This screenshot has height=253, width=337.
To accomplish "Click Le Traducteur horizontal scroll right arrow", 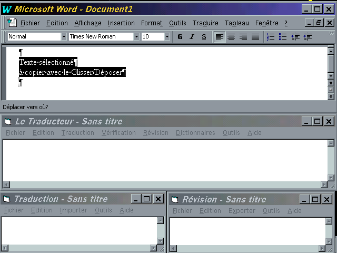I will tap(324, 184).
